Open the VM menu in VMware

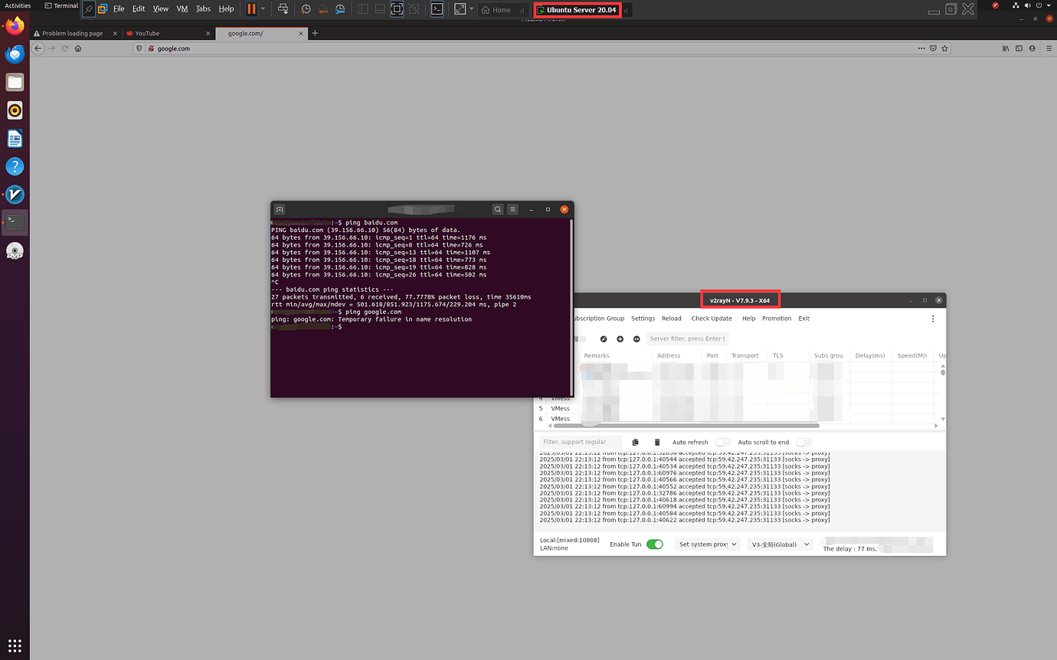click(182, 9)
